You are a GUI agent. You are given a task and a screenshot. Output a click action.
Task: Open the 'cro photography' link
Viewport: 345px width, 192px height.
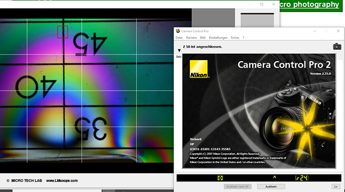(x=309, y=4)
